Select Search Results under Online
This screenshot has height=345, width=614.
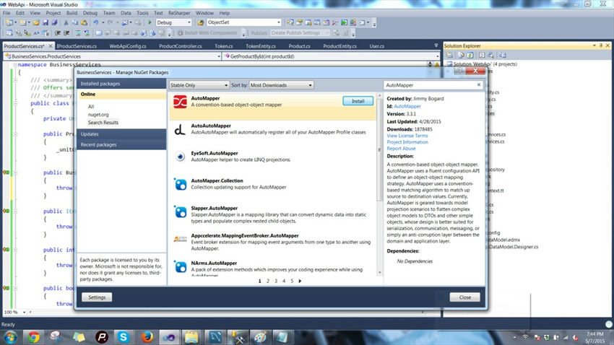[103, 123]
